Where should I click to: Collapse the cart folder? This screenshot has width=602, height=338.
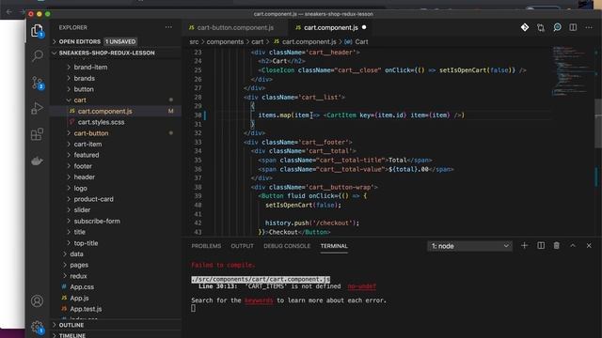point(80,100)
